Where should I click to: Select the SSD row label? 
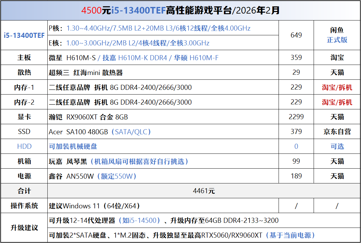click(24, 131)
